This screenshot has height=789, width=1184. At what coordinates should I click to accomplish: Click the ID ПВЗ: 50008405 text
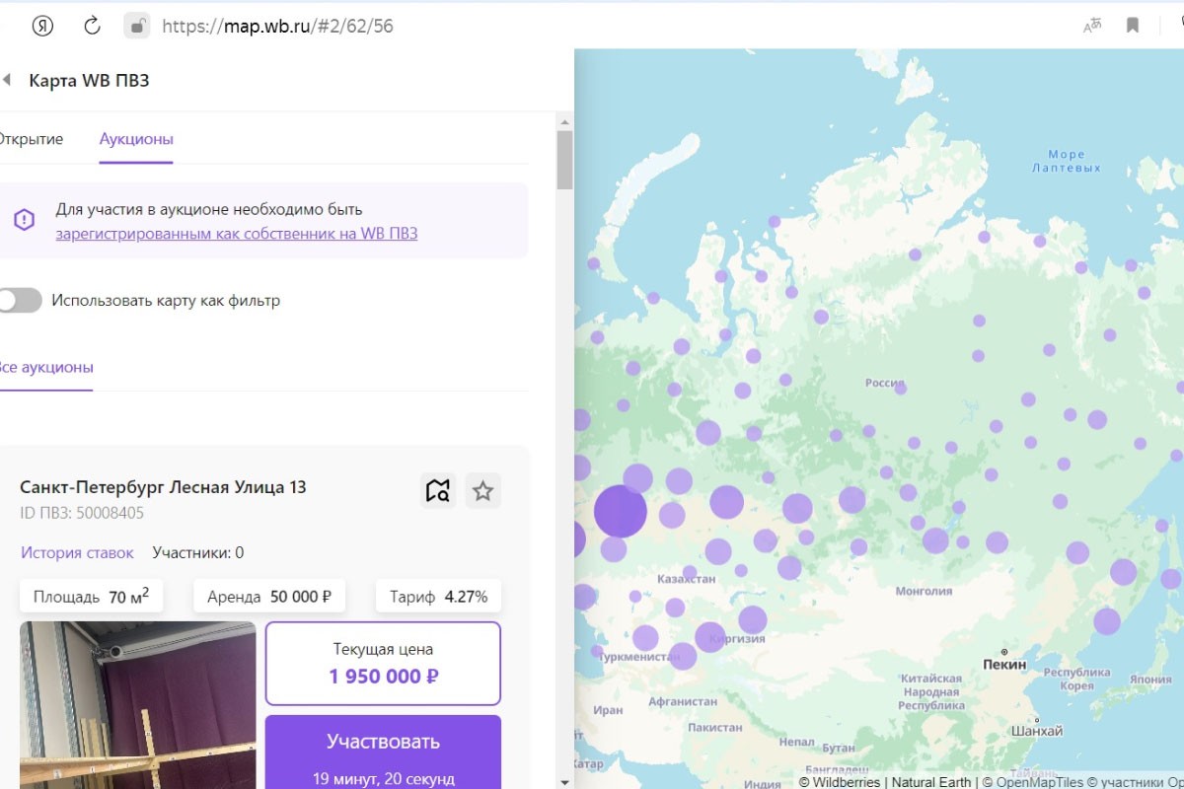82,513
